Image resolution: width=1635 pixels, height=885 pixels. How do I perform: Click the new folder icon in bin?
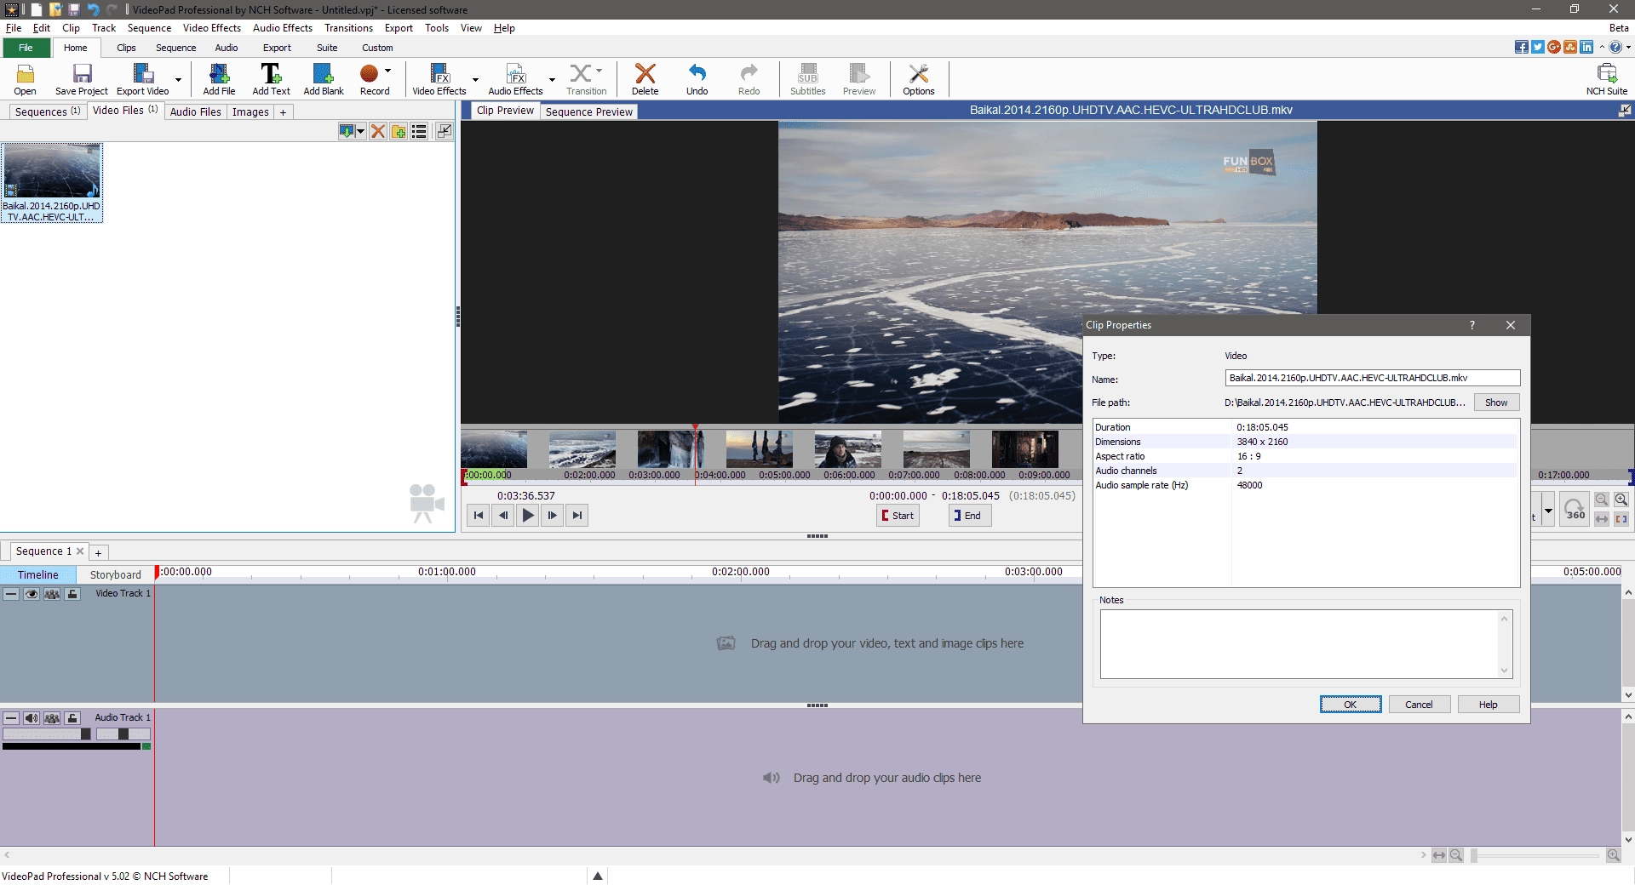(x=399, y=131)
